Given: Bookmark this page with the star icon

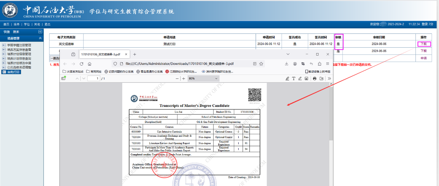Looking at the screenshot, I should pyautogui.click(x=261, y=64).
